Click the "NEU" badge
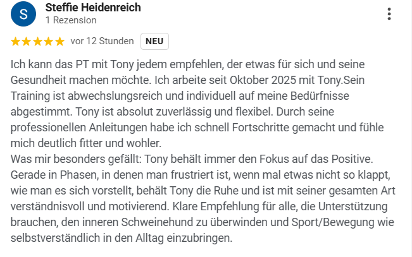 [x=154, y=42]
